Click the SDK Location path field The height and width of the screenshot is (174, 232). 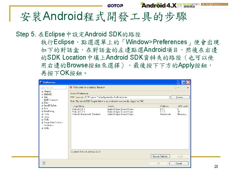[x=127, y=97]
